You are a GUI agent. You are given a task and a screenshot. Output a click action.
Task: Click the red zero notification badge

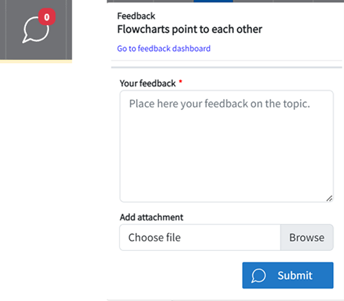click(x=47, y=16)
